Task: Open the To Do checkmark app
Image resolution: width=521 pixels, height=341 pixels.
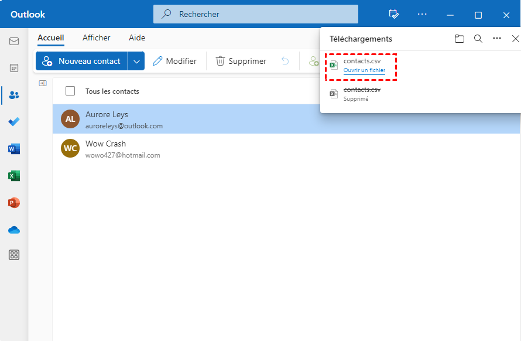Action: 14,122
